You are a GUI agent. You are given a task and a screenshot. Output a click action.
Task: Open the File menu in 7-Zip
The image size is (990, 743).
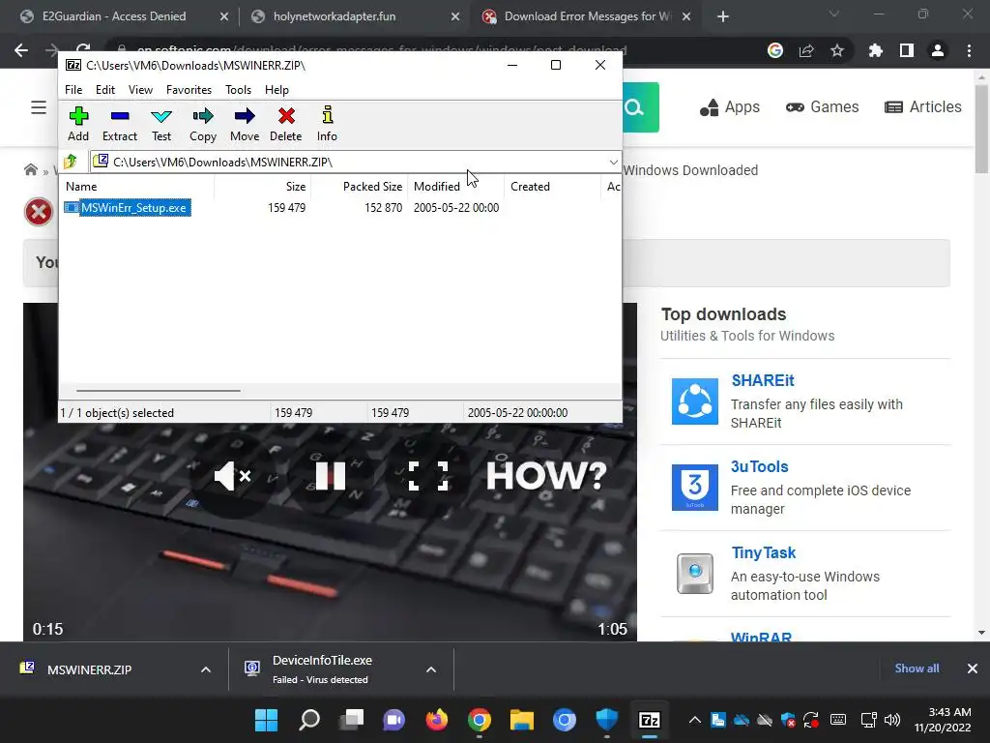[73, 90]
